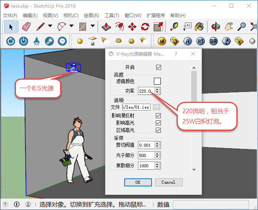This screenshot has height=210, width=258.
Task: Select the Rotate tool
Action: pyautogui.click(x=145, y=27)
